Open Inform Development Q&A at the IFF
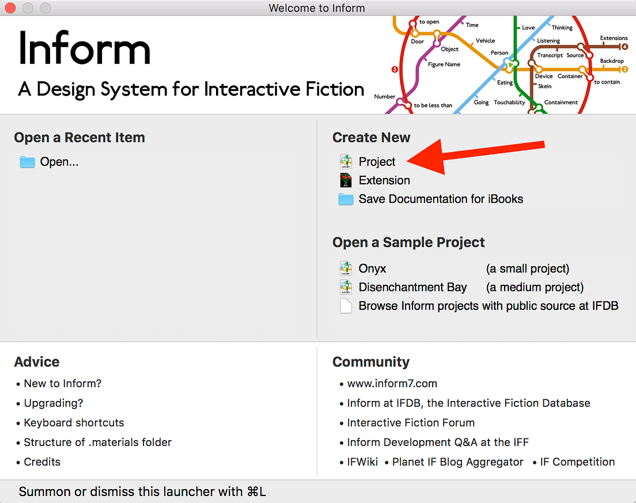 tap(438, 442)
